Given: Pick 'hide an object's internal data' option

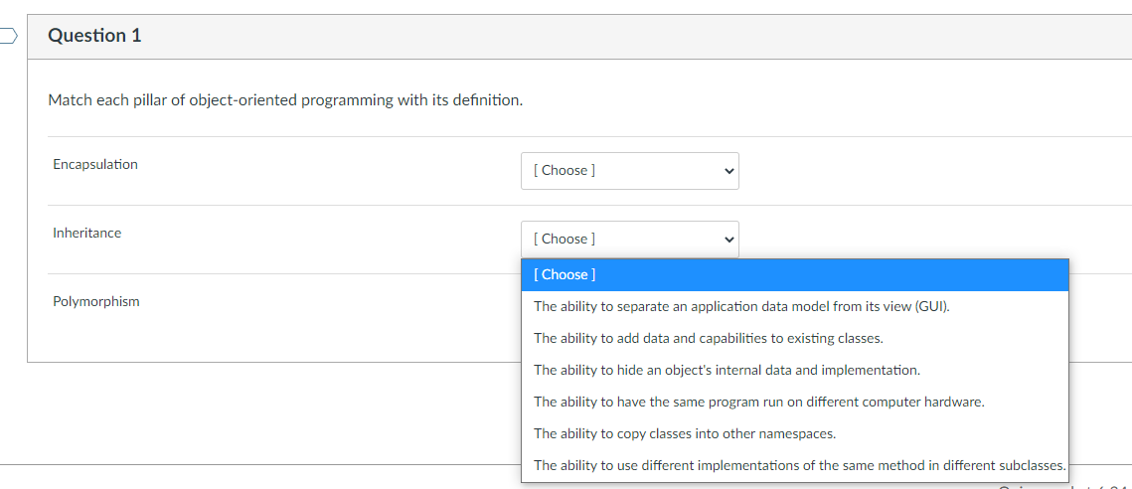Looking at the screenshot, I should 727,370.
